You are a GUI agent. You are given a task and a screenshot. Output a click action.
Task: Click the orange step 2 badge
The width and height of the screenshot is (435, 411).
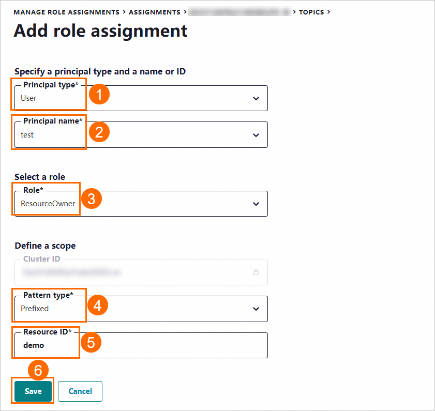click(99, 131)
